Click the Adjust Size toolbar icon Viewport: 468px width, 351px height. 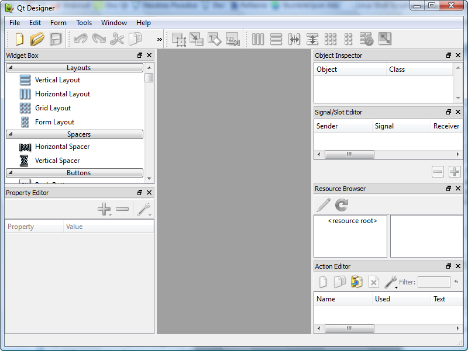point(385,39)
